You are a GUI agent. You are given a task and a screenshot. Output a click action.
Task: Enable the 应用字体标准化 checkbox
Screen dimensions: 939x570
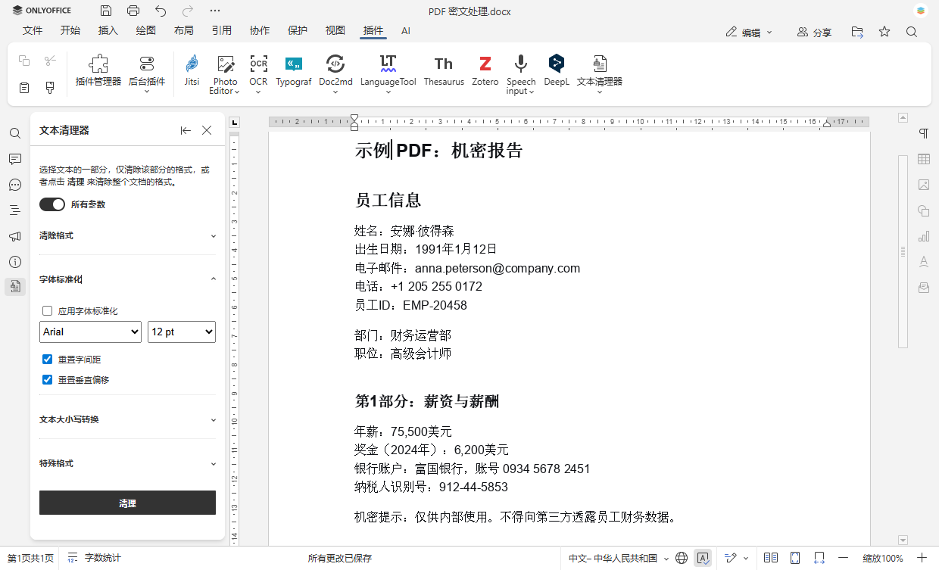[x=47, y=310]
